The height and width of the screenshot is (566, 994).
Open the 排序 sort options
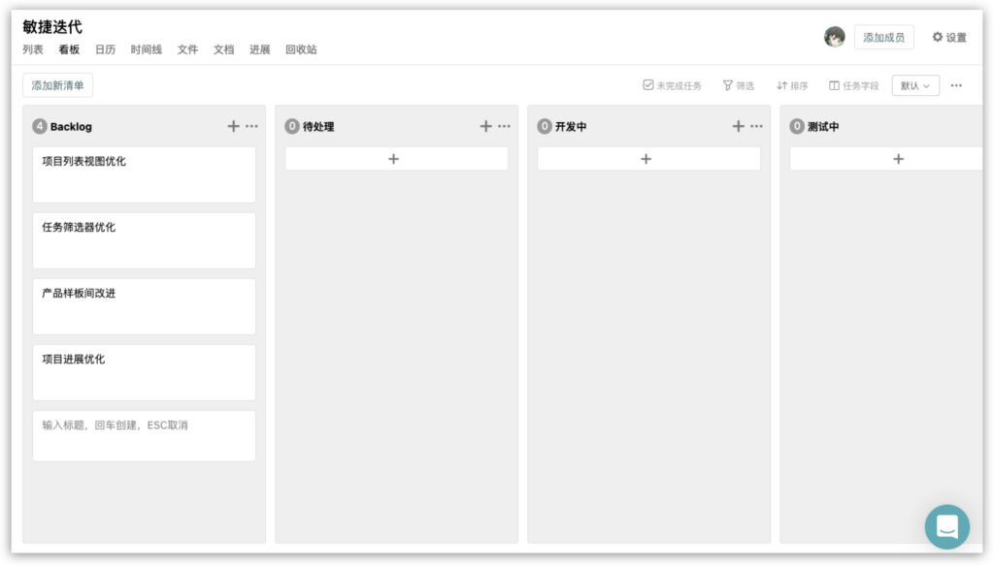(x=792, y=85)
